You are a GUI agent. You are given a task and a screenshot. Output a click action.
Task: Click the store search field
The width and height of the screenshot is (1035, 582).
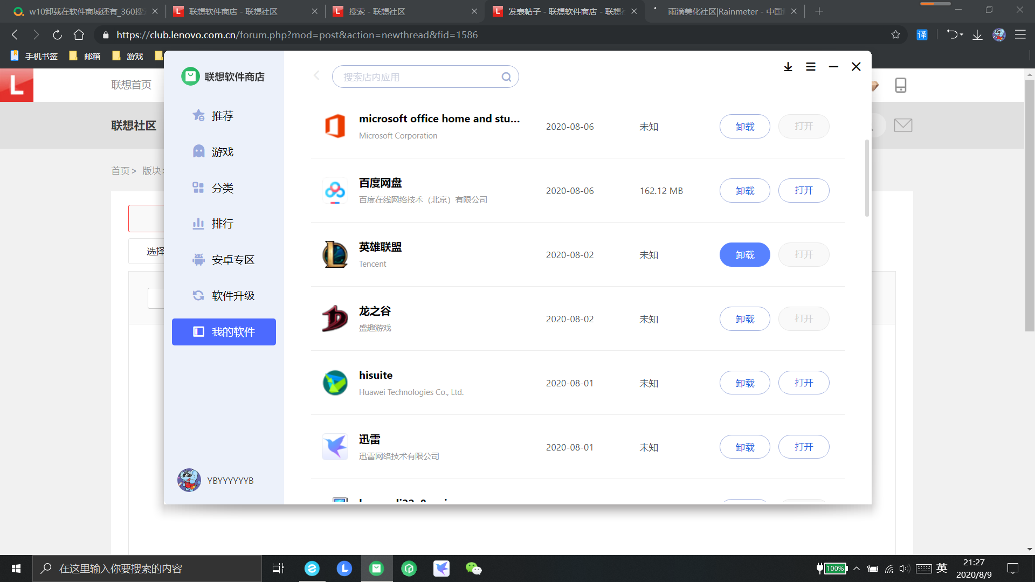pos(425,77)
